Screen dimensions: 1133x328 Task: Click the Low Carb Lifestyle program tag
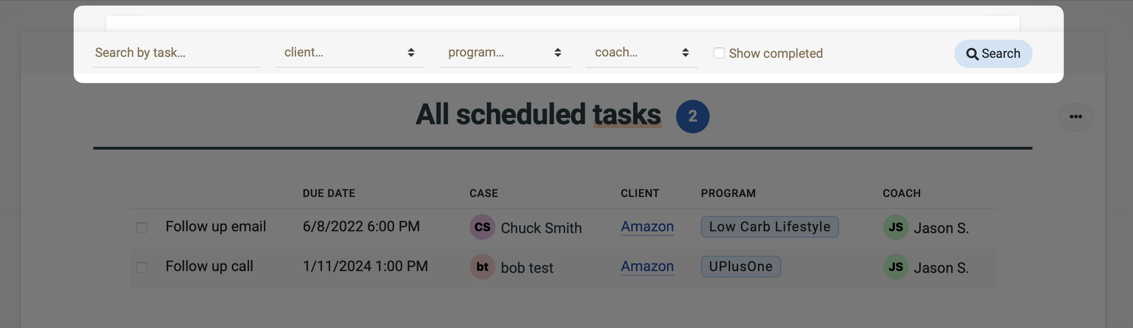tap(769, 227)
